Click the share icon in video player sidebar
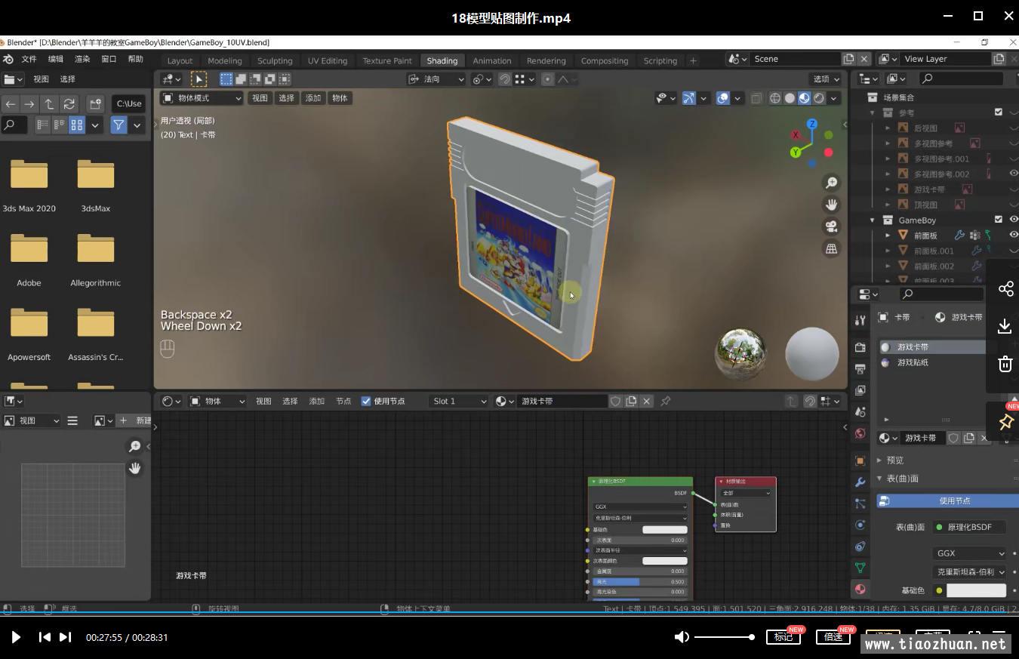 pos(1005,289)
